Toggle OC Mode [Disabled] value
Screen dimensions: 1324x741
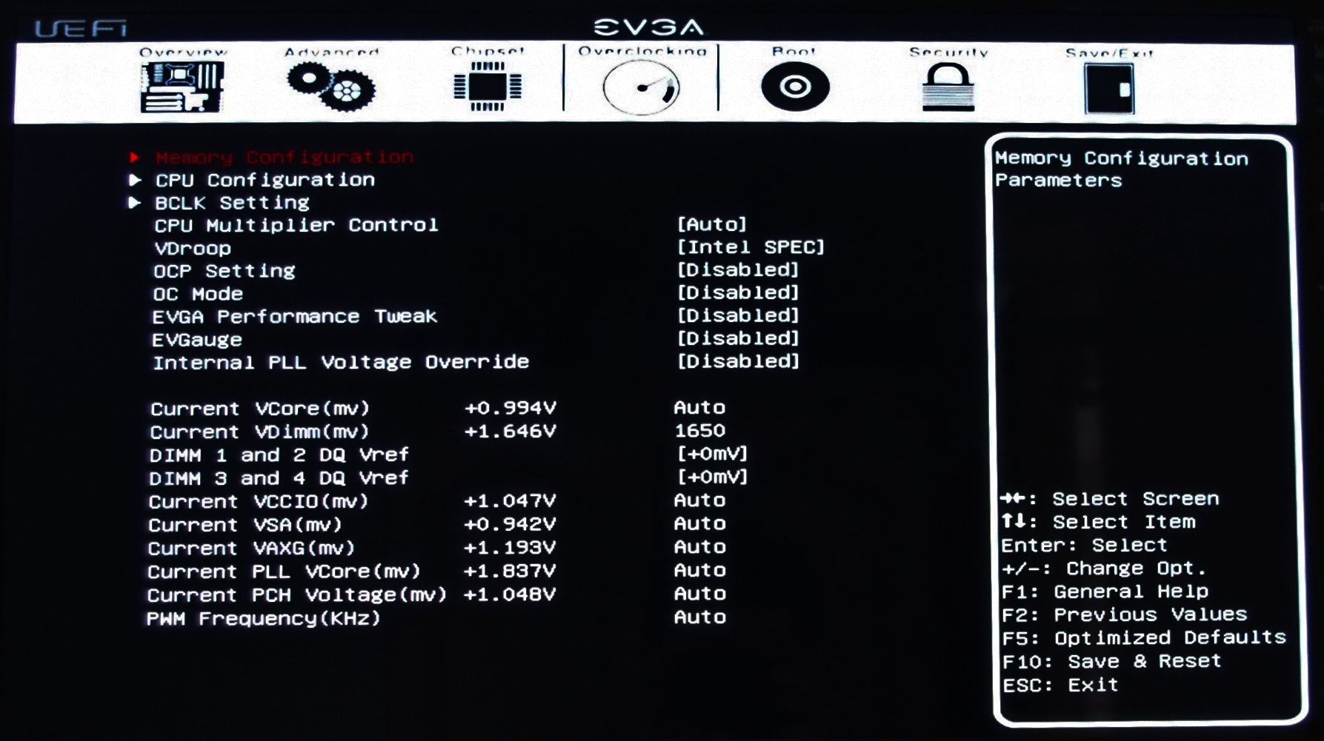pos(738,293)
